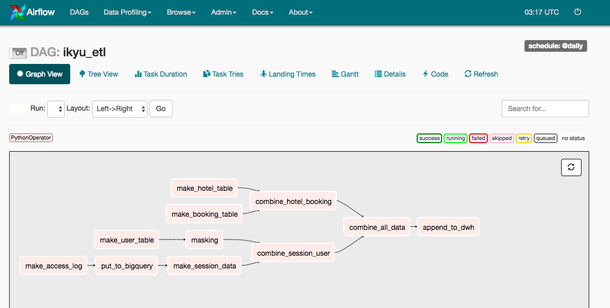Select the append_to_dwh task node
The height and width of the screenshot is (308, 610).
click(x=449, y=227)
